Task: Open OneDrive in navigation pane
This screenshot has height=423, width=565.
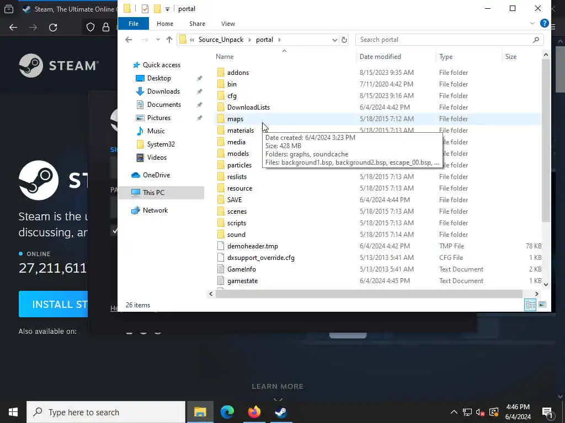Action: point(156,175)
